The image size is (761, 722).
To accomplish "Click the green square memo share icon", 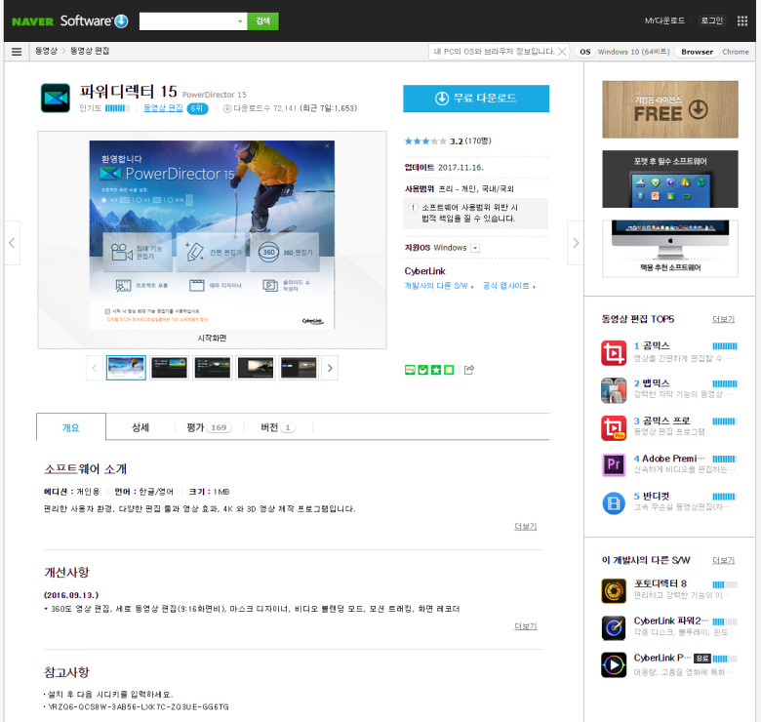I will click(450, 370).
